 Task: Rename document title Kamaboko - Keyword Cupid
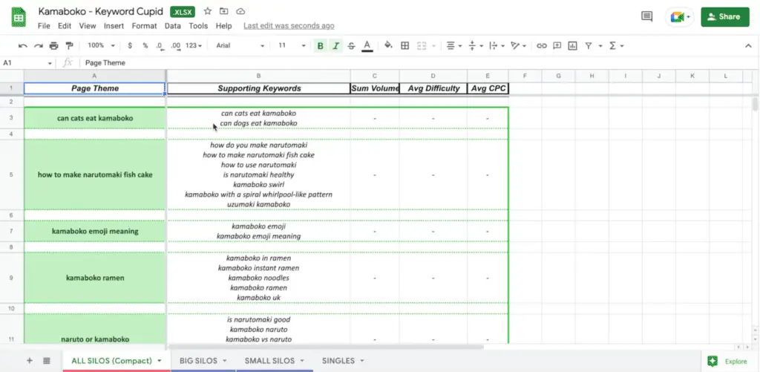(101, 11)
